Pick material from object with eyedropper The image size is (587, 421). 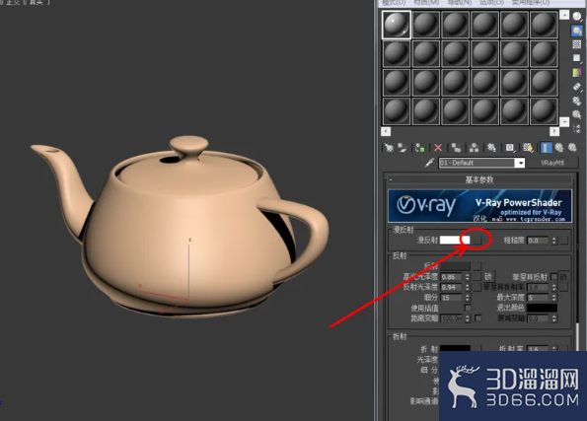point(429,163)
